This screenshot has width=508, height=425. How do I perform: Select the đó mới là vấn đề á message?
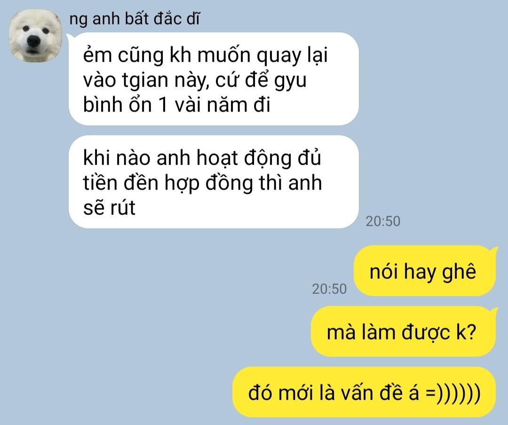(364, 392)
